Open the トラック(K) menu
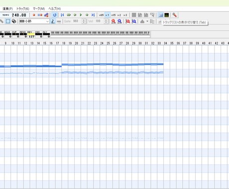The image size is (229, 189). pos(22,8)
